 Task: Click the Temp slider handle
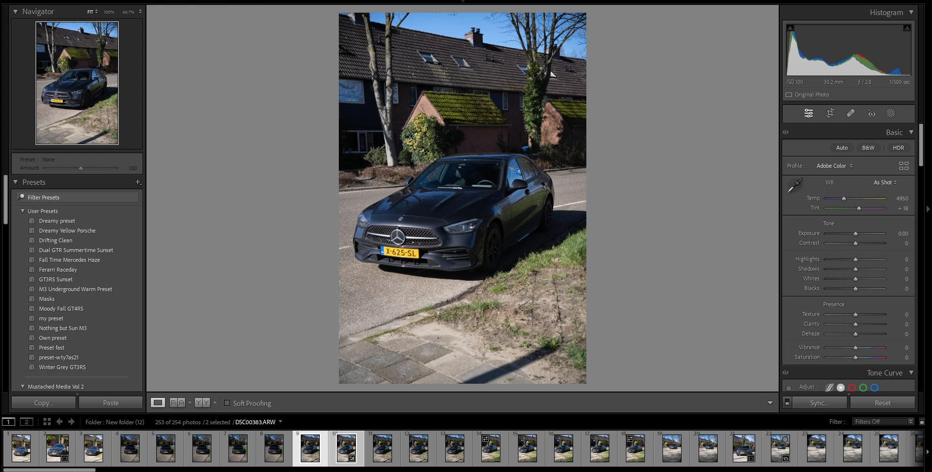click(844, 198)
